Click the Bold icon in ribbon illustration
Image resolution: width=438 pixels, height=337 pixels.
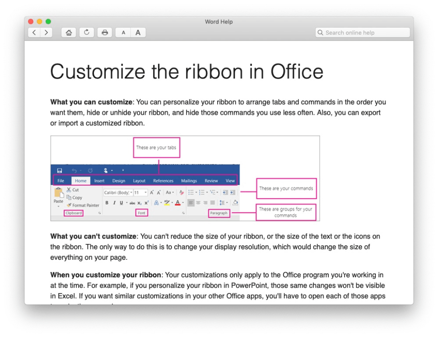pyautogui.click(x=107, y=202)
